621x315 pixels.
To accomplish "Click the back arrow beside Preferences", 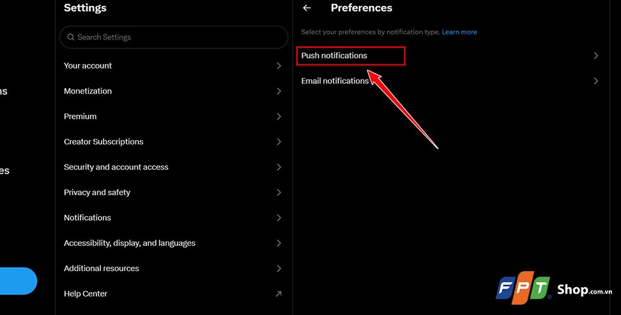I will tap(307, 8).
